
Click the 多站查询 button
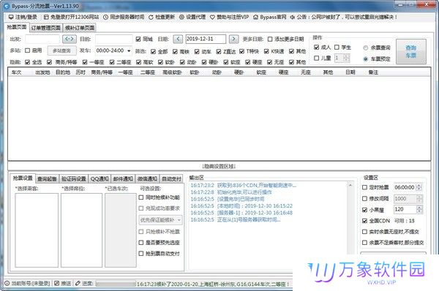pyautogui.click(x=62, y=50)
